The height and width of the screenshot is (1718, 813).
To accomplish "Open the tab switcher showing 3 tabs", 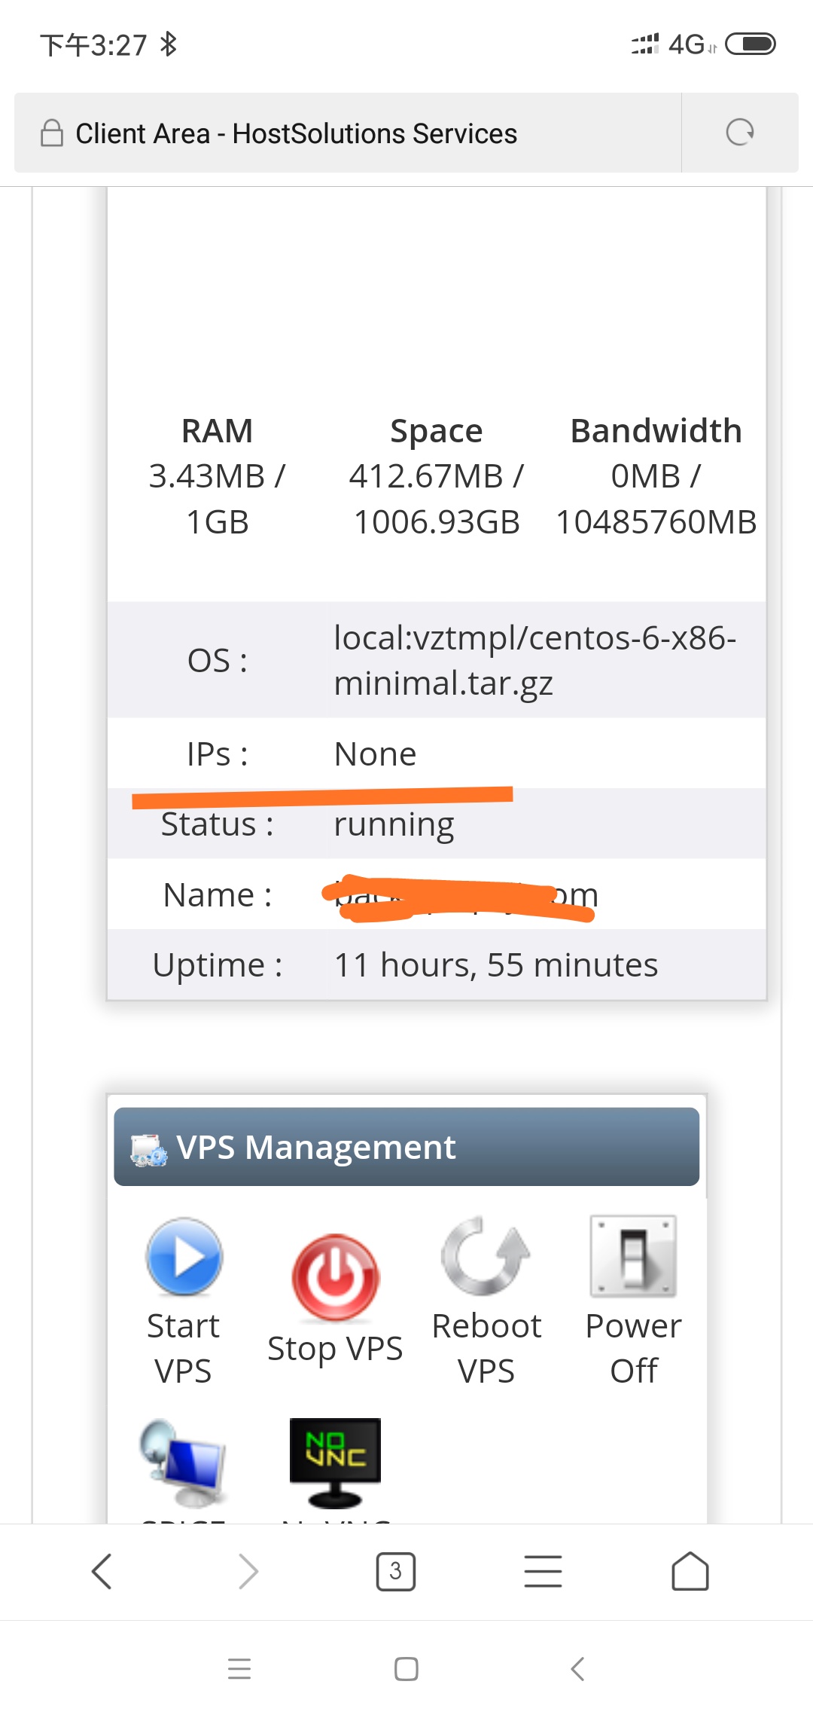I will coord(395,1572).
